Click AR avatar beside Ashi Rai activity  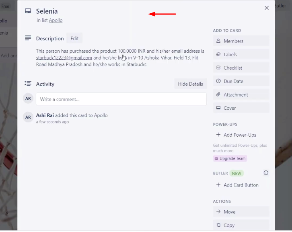[x=28, y=117]
